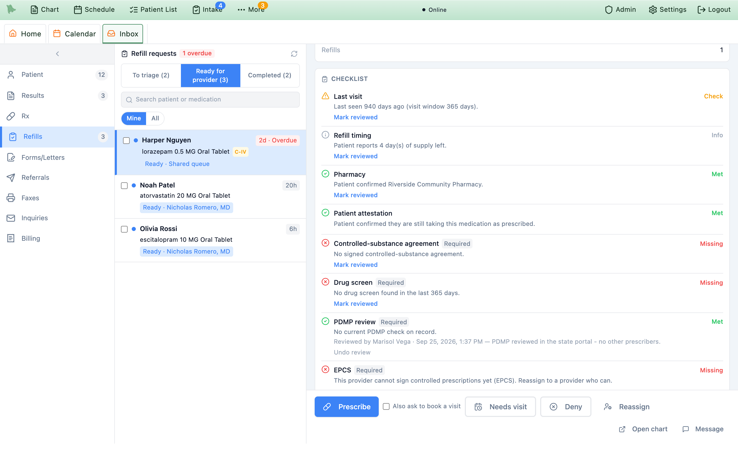Viewport: 738px width, 461px height.
Task: Click the Needs visit button
Action: coord(500,407)
